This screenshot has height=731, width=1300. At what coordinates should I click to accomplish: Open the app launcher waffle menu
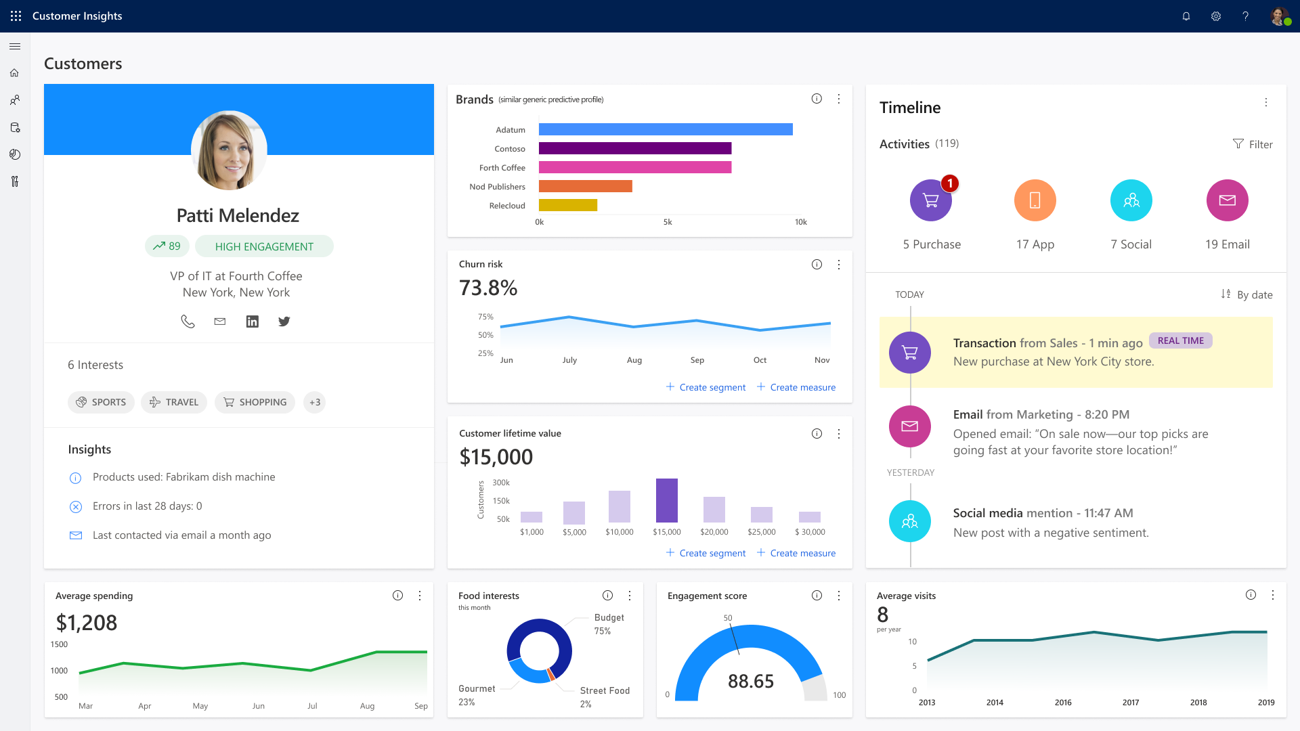click(15, 16)
